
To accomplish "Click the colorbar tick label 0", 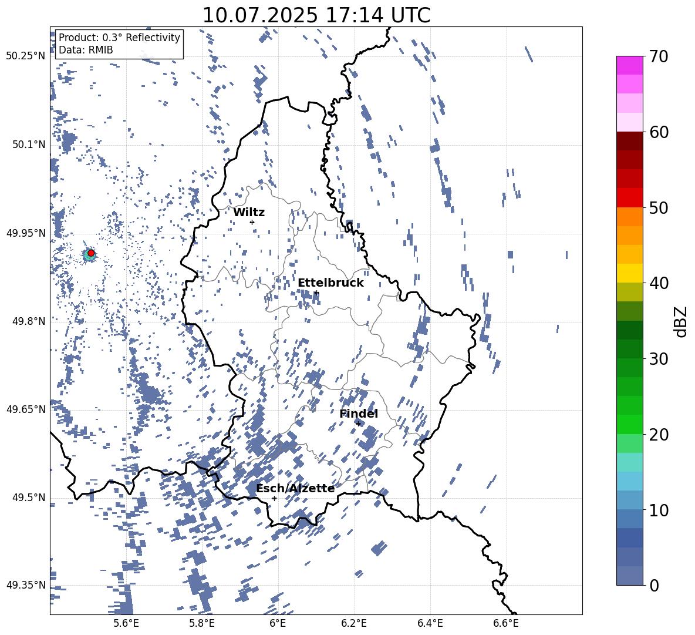I will (x=654, y=585).
